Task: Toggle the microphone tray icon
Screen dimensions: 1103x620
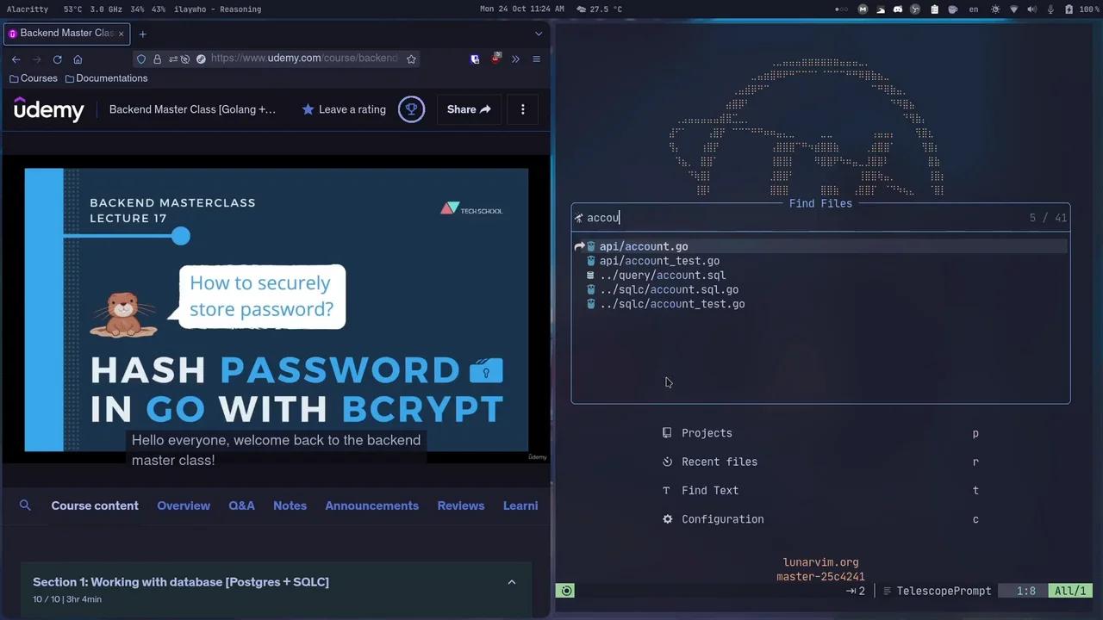Action: (x=1050, y=9)
